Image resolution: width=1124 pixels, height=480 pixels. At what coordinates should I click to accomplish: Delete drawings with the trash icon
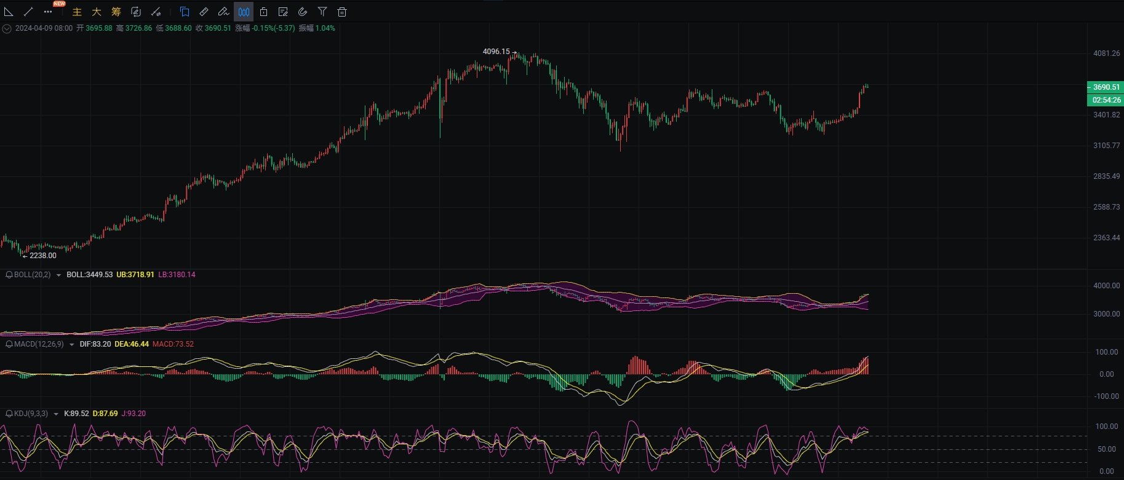pos(342,12)
